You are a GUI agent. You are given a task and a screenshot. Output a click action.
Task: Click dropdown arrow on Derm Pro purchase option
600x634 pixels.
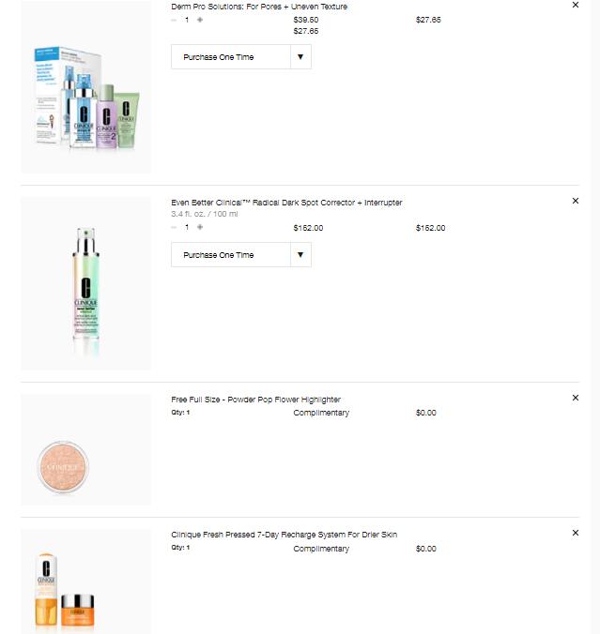coord(300,57)
